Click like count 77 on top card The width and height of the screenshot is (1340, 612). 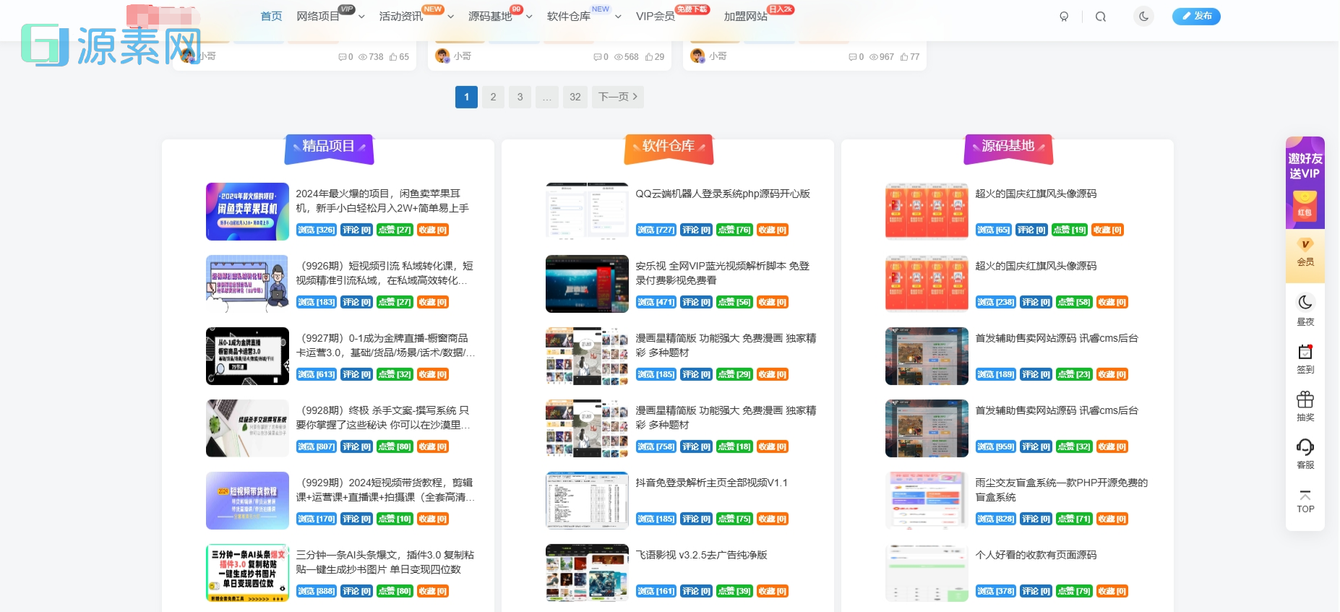click(909, 56)
